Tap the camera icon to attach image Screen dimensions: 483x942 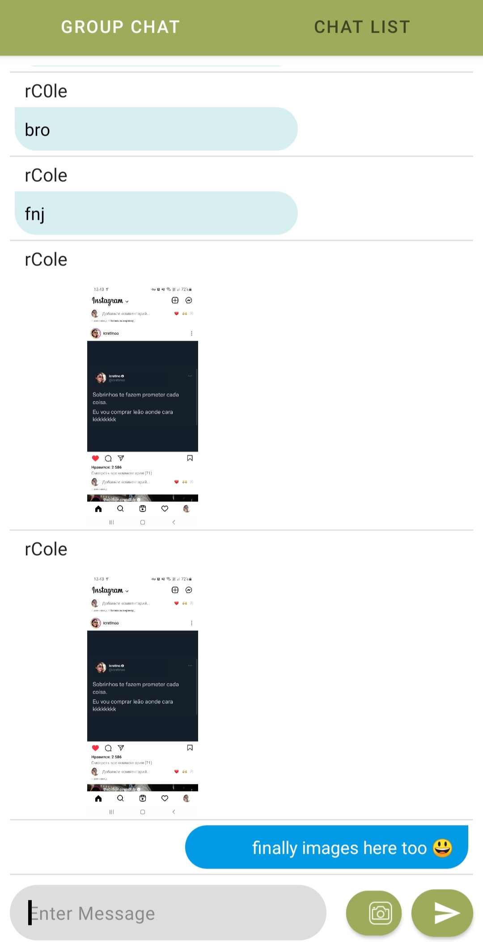(374, 913)
